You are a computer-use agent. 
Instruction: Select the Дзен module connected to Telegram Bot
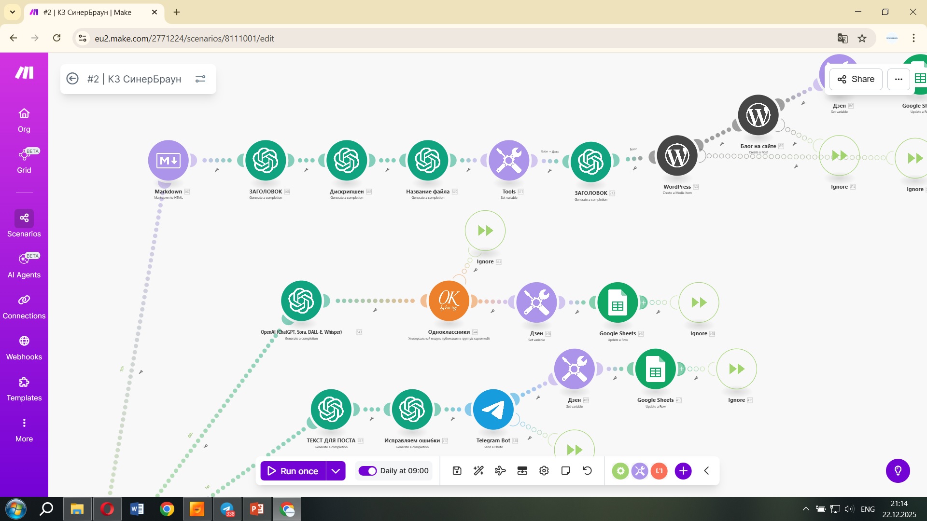pyautogui.click(x=575, y=369)
